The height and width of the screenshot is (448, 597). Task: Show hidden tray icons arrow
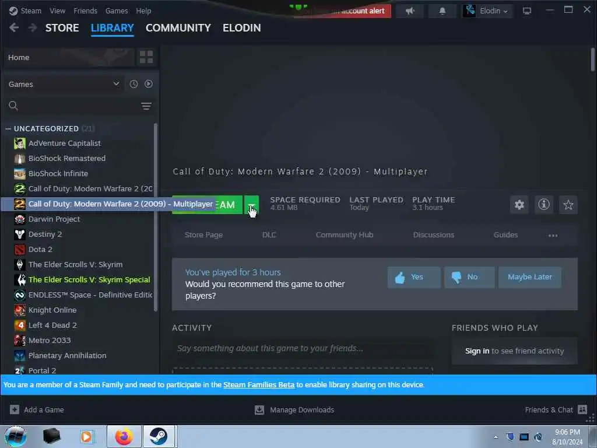tap(496, 437)
